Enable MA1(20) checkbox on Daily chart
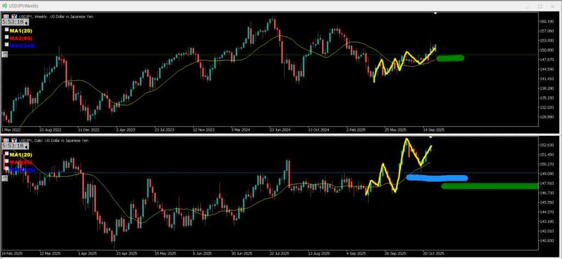 point(7,154)
